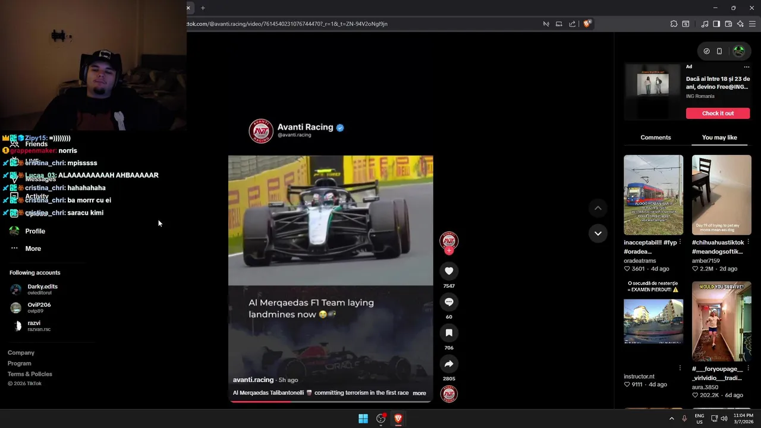Open options dots for chihuahuastiktok video
This screenshot has height=428, width=761.
(748, 242)
